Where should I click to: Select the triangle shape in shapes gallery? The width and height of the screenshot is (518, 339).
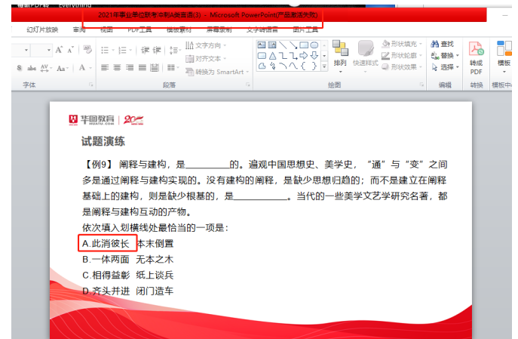[272, 56]
